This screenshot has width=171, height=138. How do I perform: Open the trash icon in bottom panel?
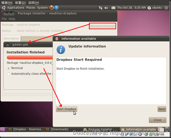[167, 129]
